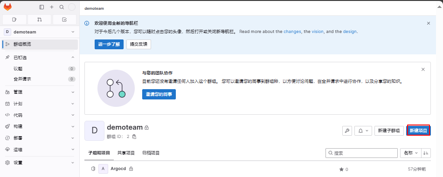
Task: Expand the 管理 menu
Action: click(x=40, y=92)
